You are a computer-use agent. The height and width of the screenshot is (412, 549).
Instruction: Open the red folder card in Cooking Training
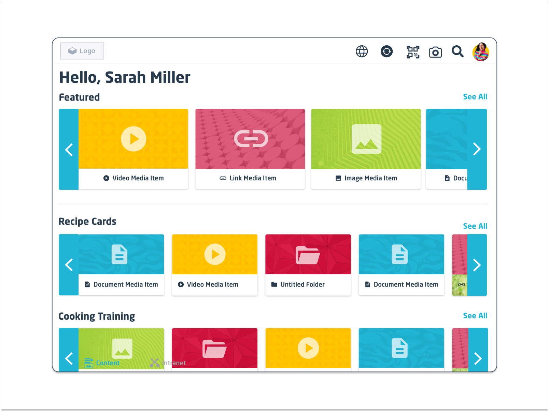[x=215, y=349]
